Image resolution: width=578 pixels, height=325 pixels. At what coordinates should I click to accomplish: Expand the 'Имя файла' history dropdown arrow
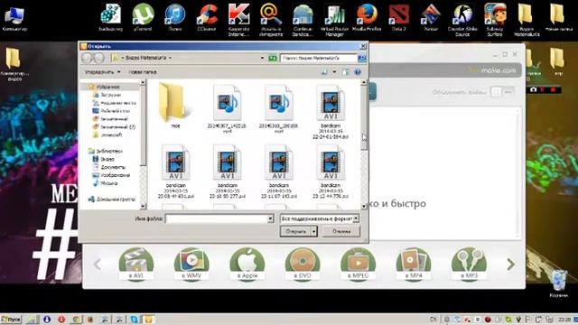270,218
